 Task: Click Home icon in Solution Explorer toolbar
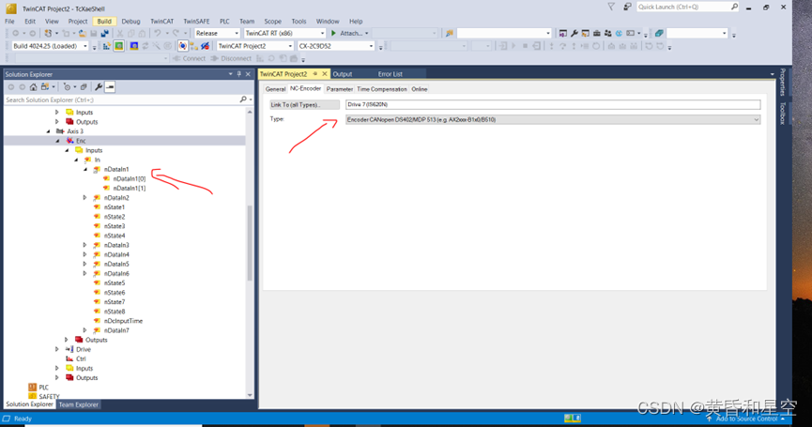[x=33, y=87]
